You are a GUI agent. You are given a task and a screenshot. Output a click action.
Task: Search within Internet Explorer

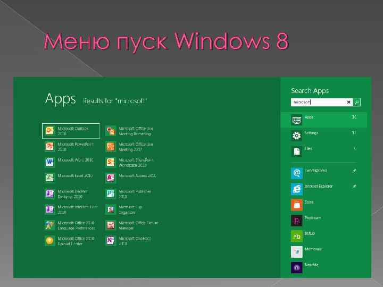[324, 189]
